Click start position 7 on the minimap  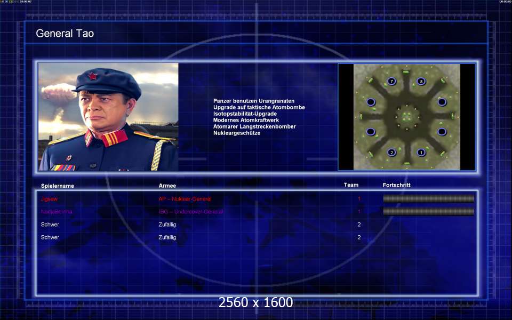[391, 81]
